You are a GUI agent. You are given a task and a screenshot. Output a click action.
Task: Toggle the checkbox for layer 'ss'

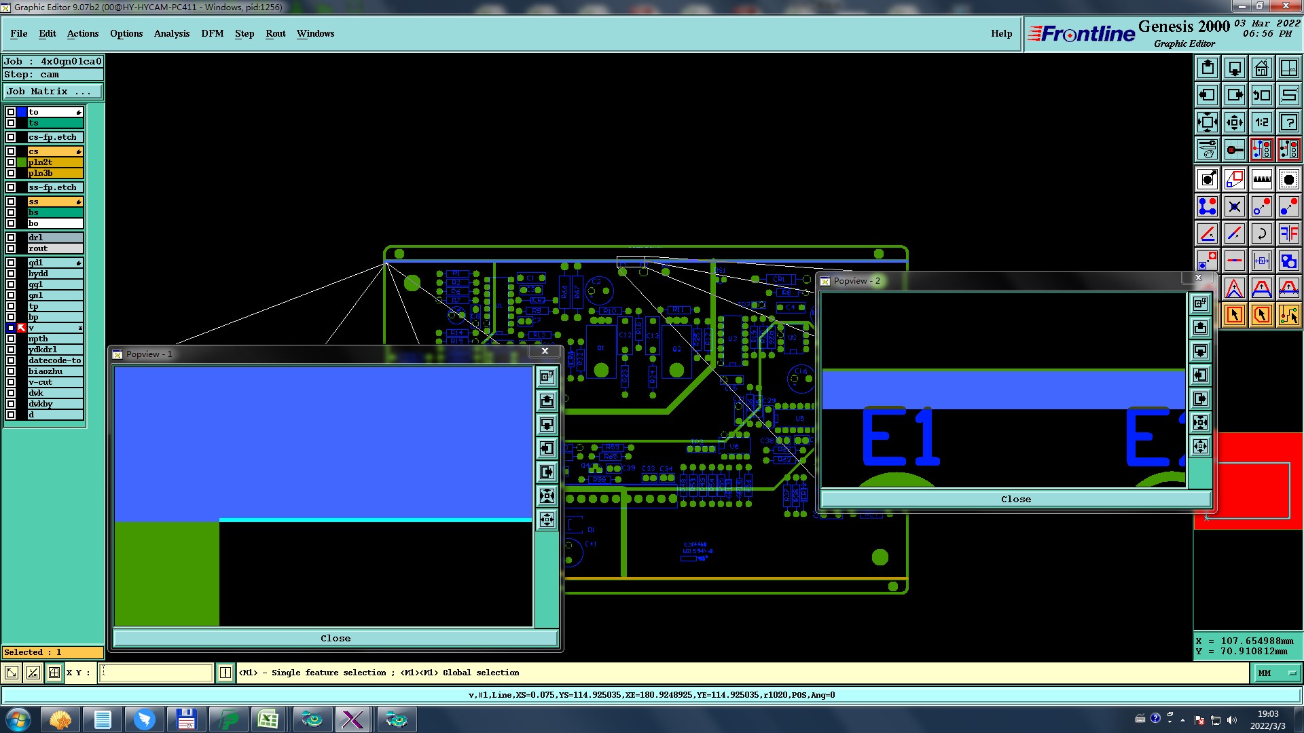coord(11,202)
